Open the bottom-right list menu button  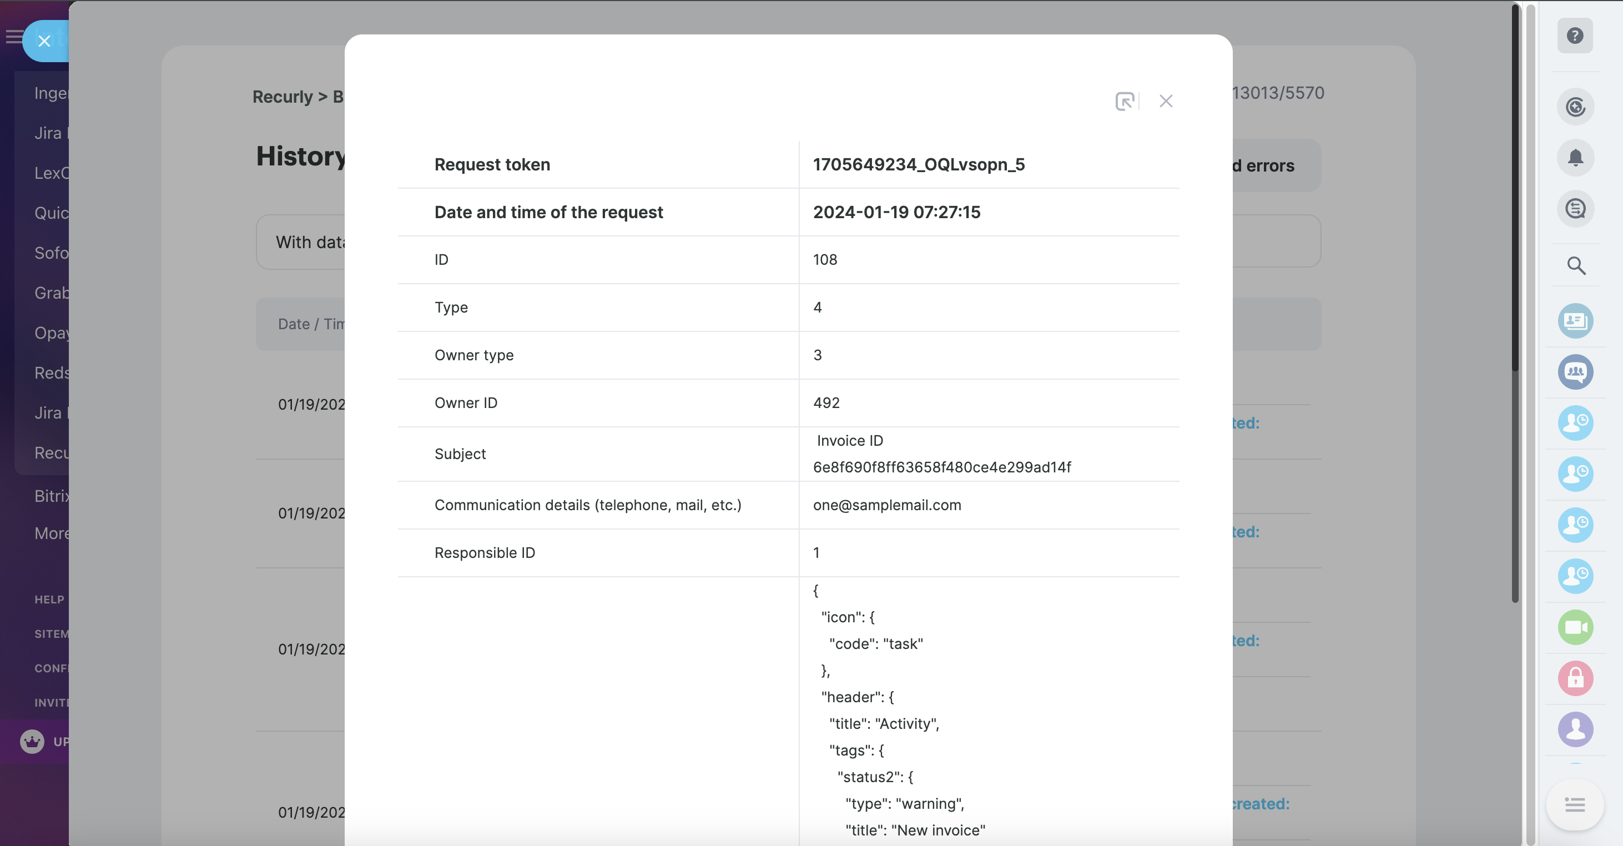1575,804
